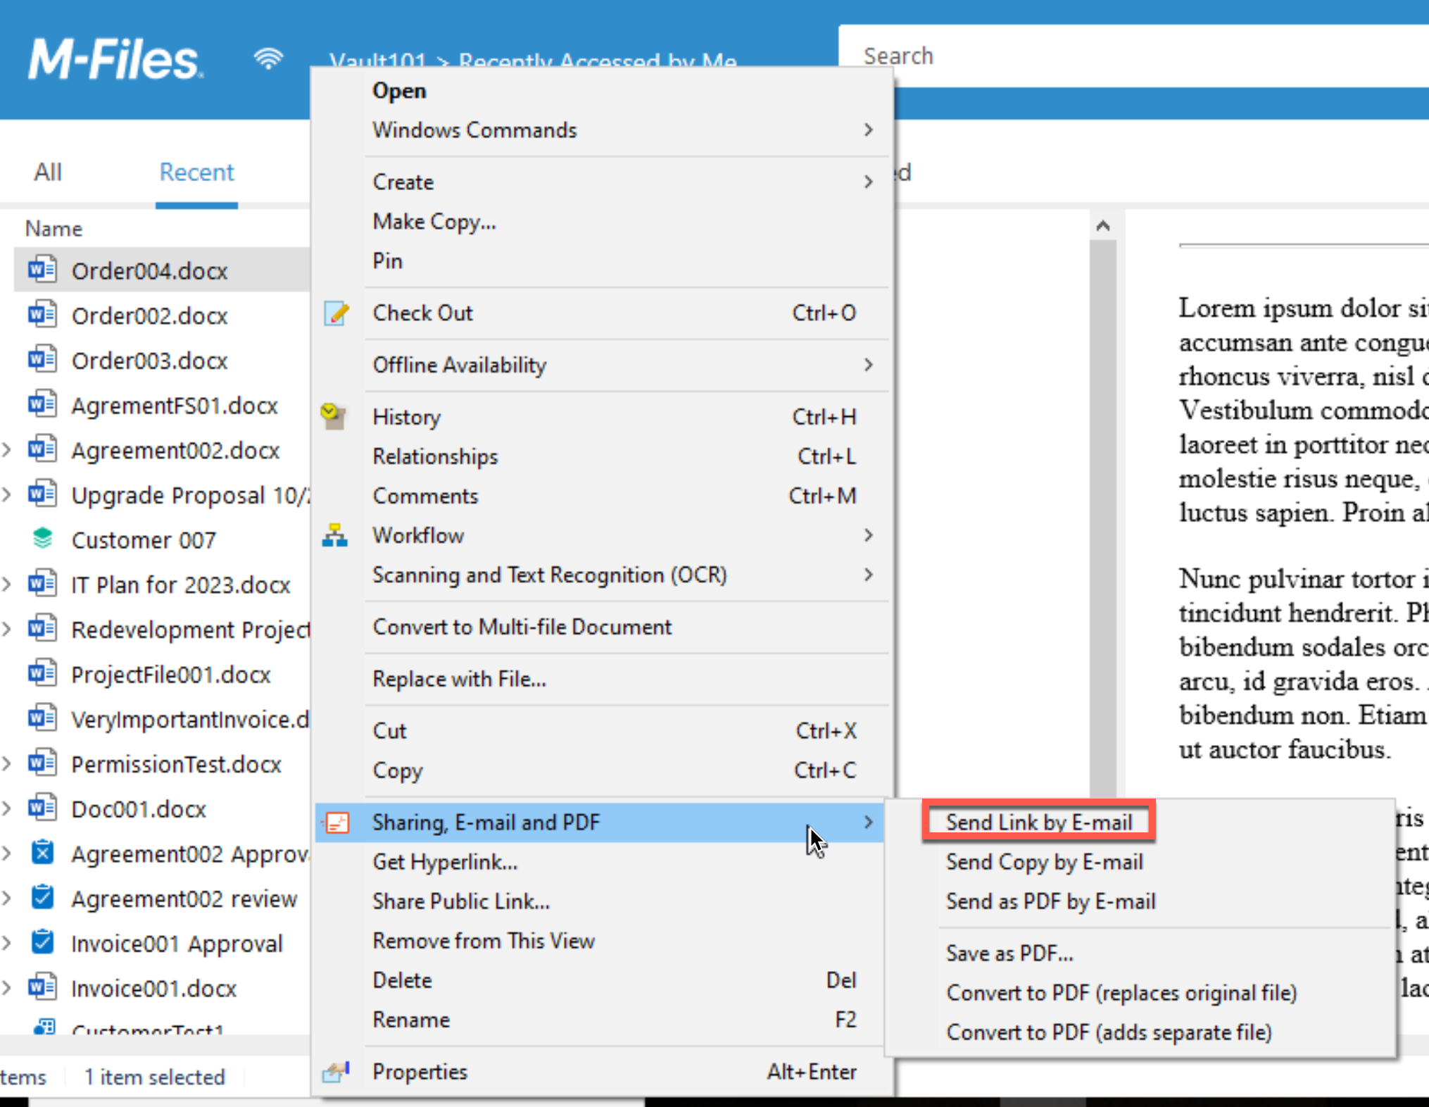Choose Remove from This View
The height and width of the screenshot is (1107, 1429).
pos(602,941)
